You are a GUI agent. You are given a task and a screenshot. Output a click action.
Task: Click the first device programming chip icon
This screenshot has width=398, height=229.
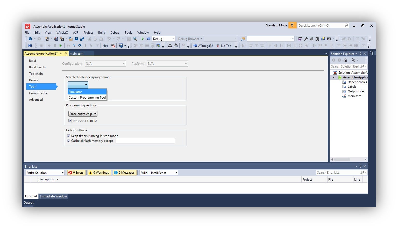[170, 46]
